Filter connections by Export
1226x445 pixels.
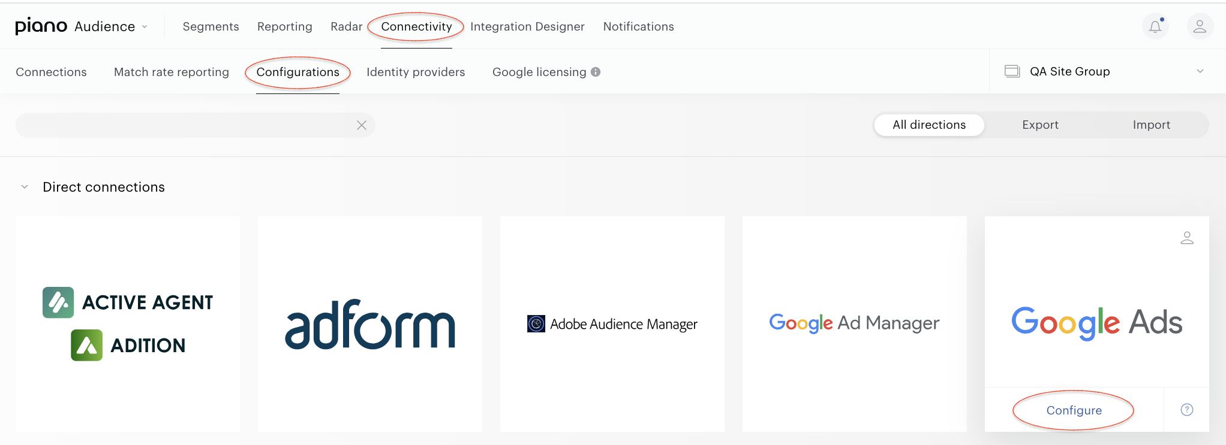(x=1040, y=125)
